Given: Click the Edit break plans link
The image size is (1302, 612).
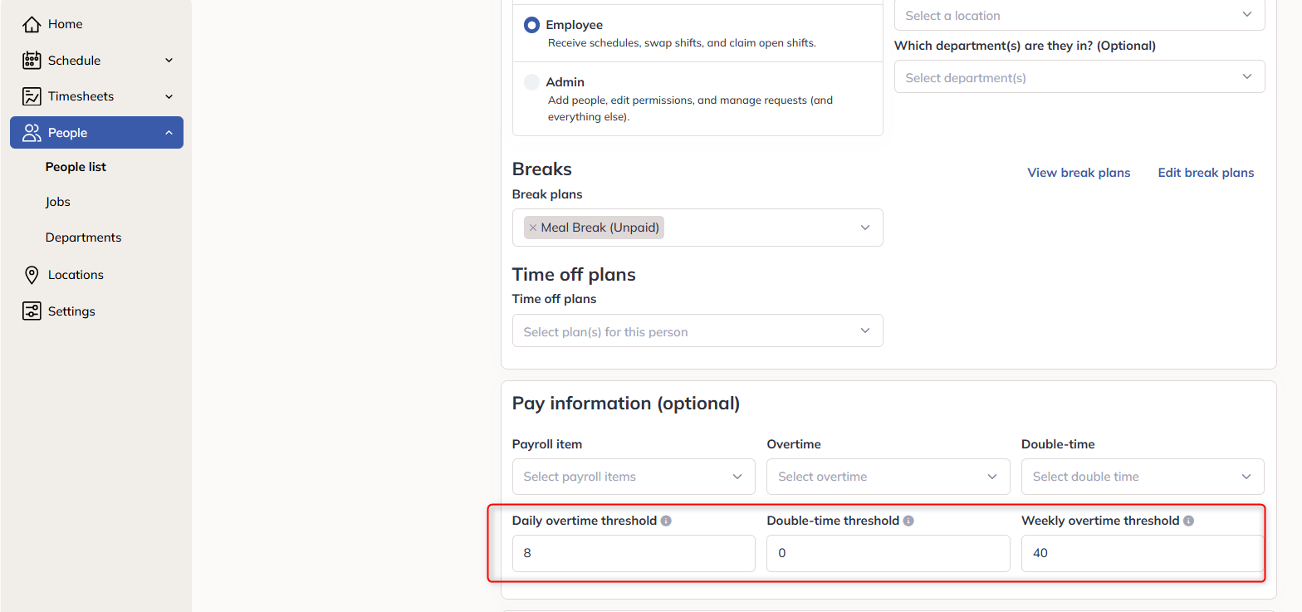Looking at the screenshot, I should 1206,173.
